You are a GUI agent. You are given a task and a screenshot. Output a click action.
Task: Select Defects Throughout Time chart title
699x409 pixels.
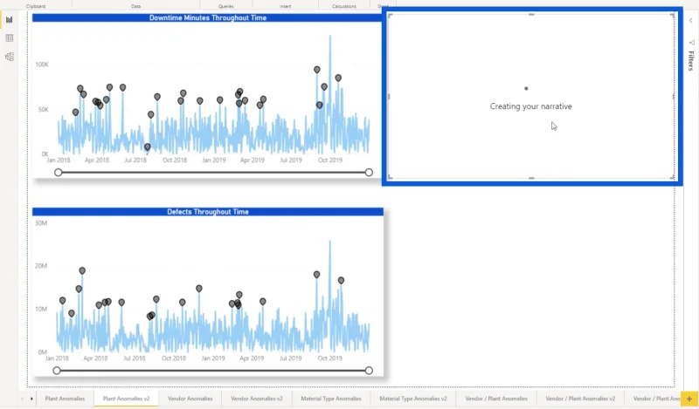[208, 212]
